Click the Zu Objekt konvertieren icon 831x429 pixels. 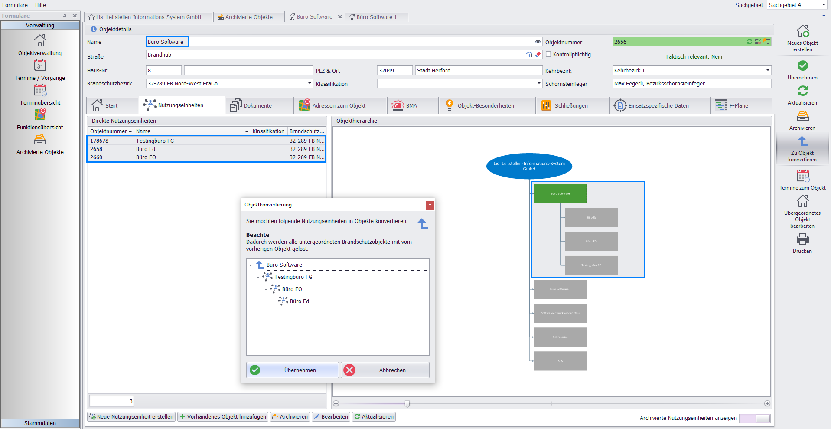[802, 142]
